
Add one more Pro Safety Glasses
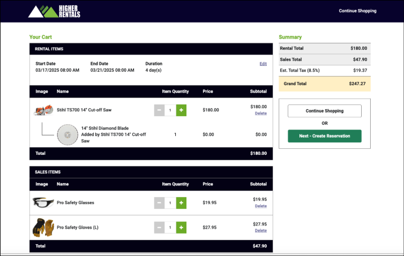click(x=181, y=203)
